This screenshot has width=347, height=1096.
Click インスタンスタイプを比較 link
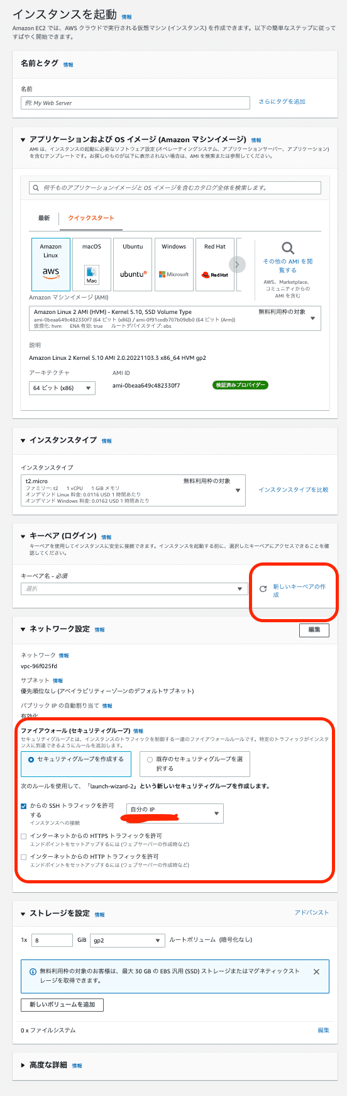pos(294,489)
